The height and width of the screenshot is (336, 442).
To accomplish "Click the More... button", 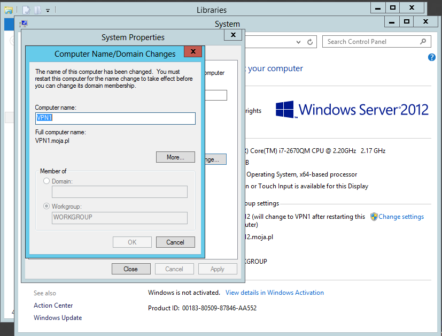I will pos(175,157).
